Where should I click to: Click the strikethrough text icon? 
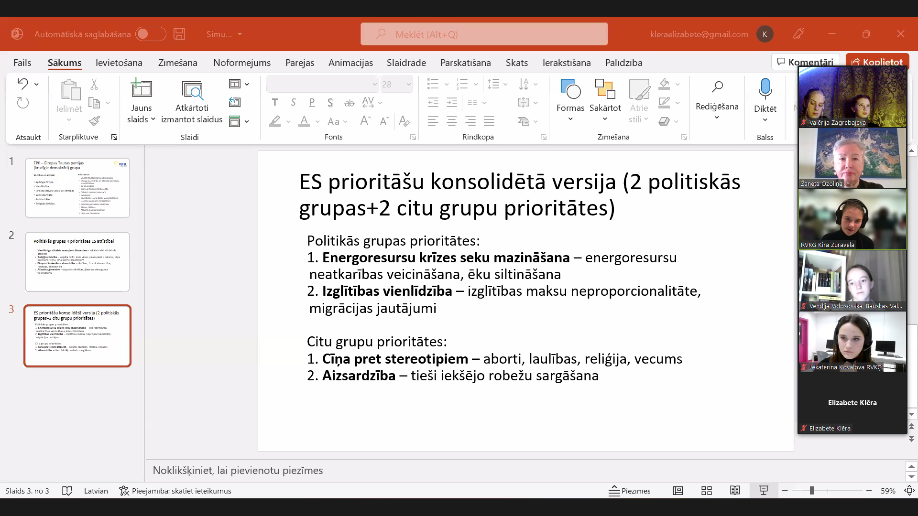[350, 103]
